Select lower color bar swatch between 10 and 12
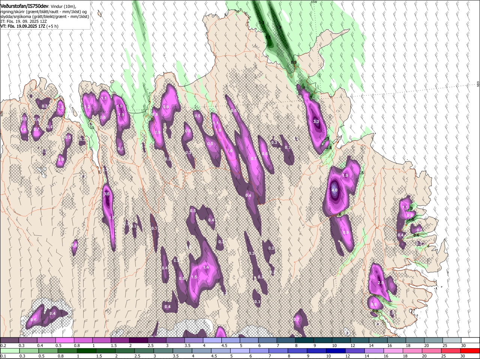The image size is (480, 359). 336,351
